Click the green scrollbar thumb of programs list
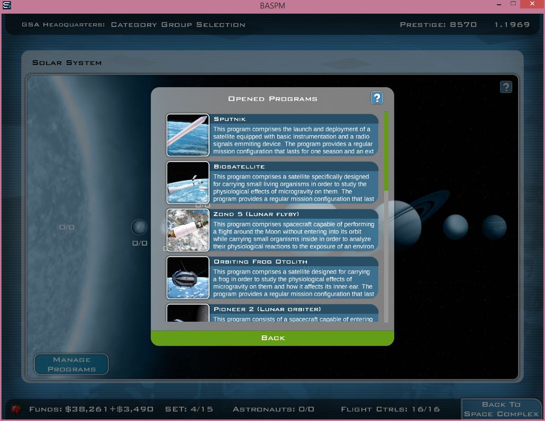The image size is (545, 421). pos(386,151)
